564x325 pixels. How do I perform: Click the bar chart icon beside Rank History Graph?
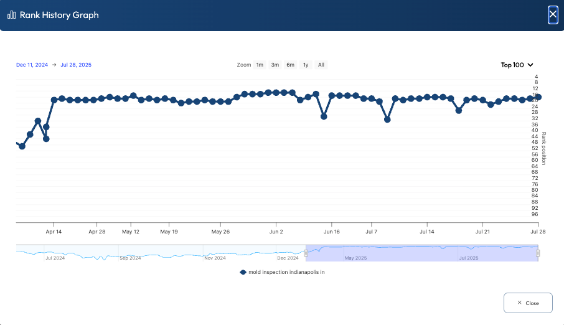(x=11, y=15)
